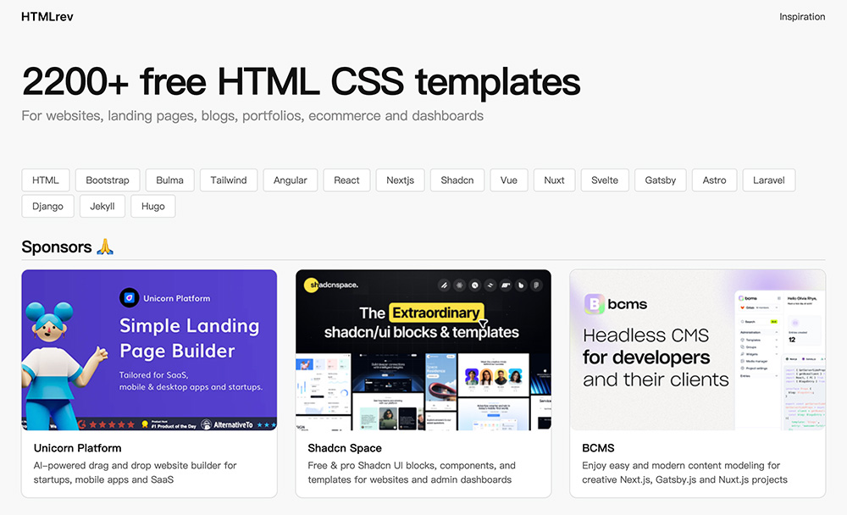This screenshot has height=515, width=847.
Task: Choose the Gatsby tag
Action: pos(660,180)
